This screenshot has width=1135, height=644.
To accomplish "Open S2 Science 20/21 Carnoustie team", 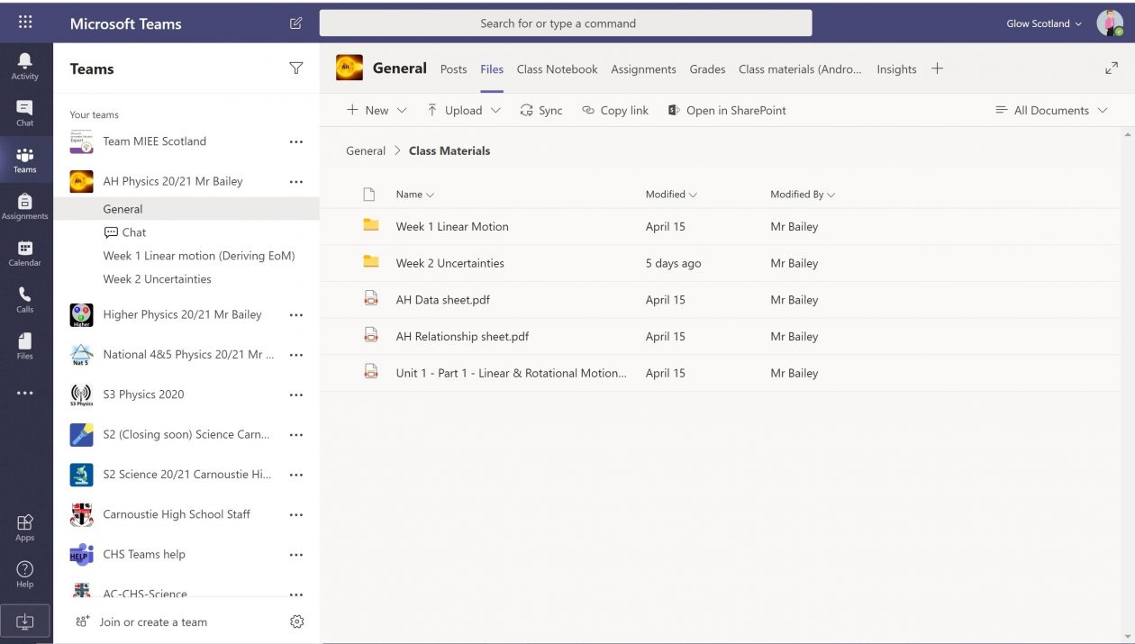I will [x=186, y=475].
